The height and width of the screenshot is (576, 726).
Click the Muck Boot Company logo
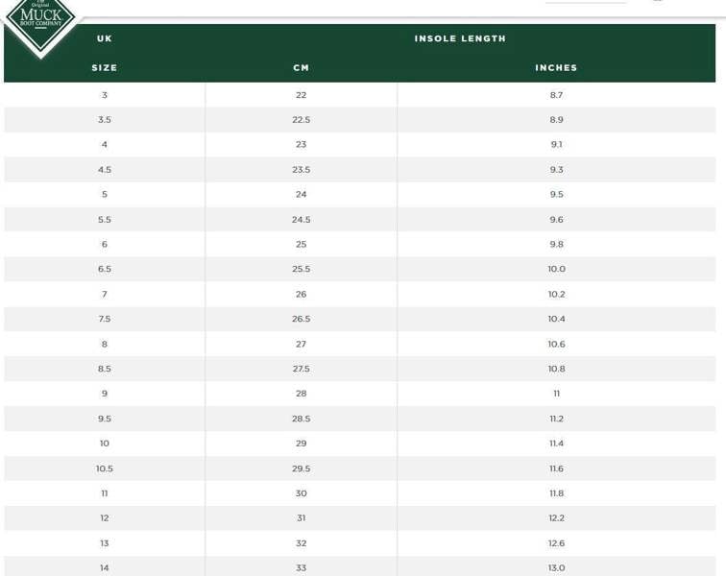(40, 21)
